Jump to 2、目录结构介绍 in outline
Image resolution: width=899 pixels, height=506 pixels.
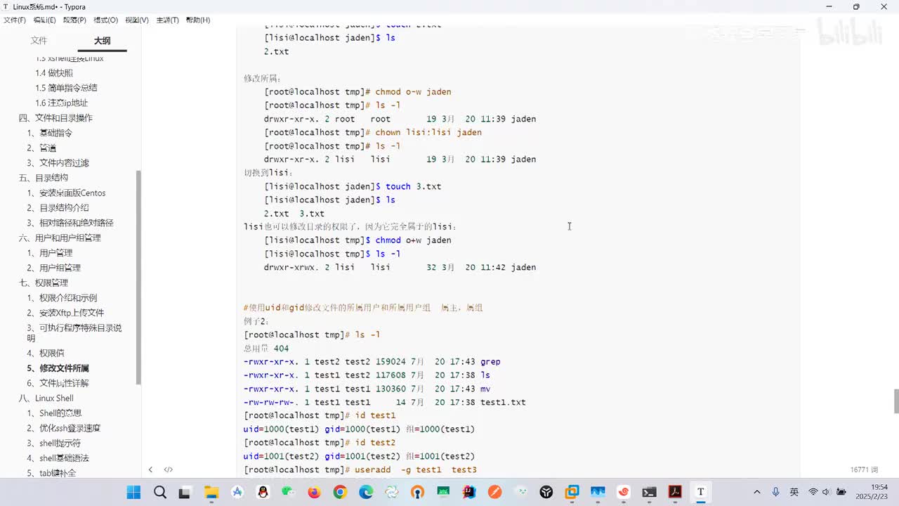click(58, 208)
